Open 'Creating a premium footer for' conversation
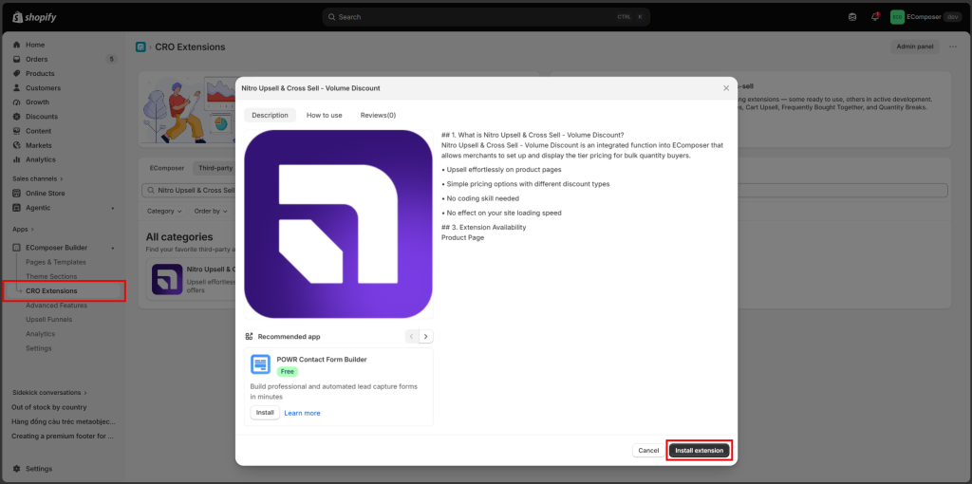This screenshot has height=484, width=972. tap(63, 436)
